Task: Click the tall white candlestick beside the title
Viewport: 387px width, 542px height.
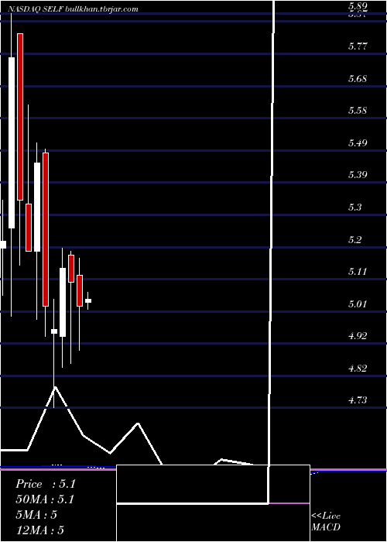Action: (x=12, y=142)
